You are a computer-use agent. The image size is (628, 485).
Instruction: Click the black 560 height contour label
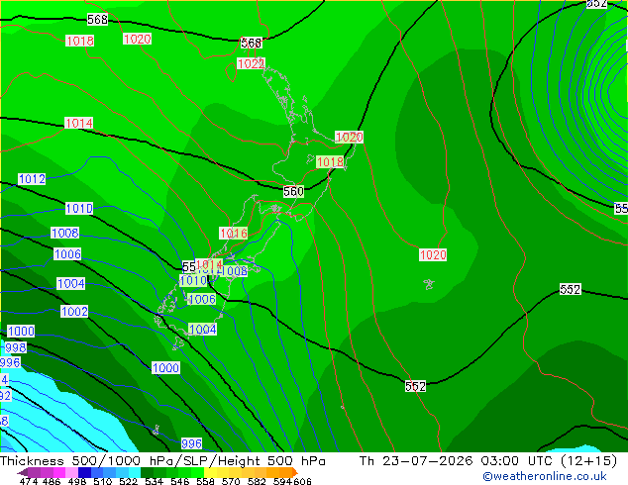(x=293, y=192)
